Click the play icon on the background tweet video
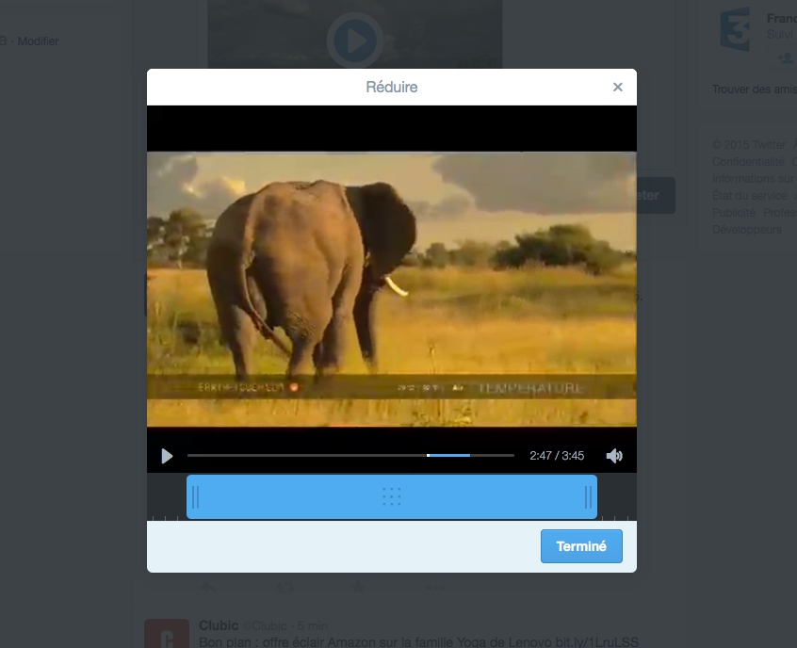The height and width of the screenshot is (648, 797). (355, 40)
